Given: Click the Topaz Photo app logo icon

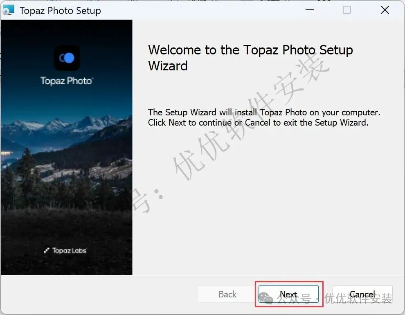Looking at the screenshot, I should click(67, 58).
